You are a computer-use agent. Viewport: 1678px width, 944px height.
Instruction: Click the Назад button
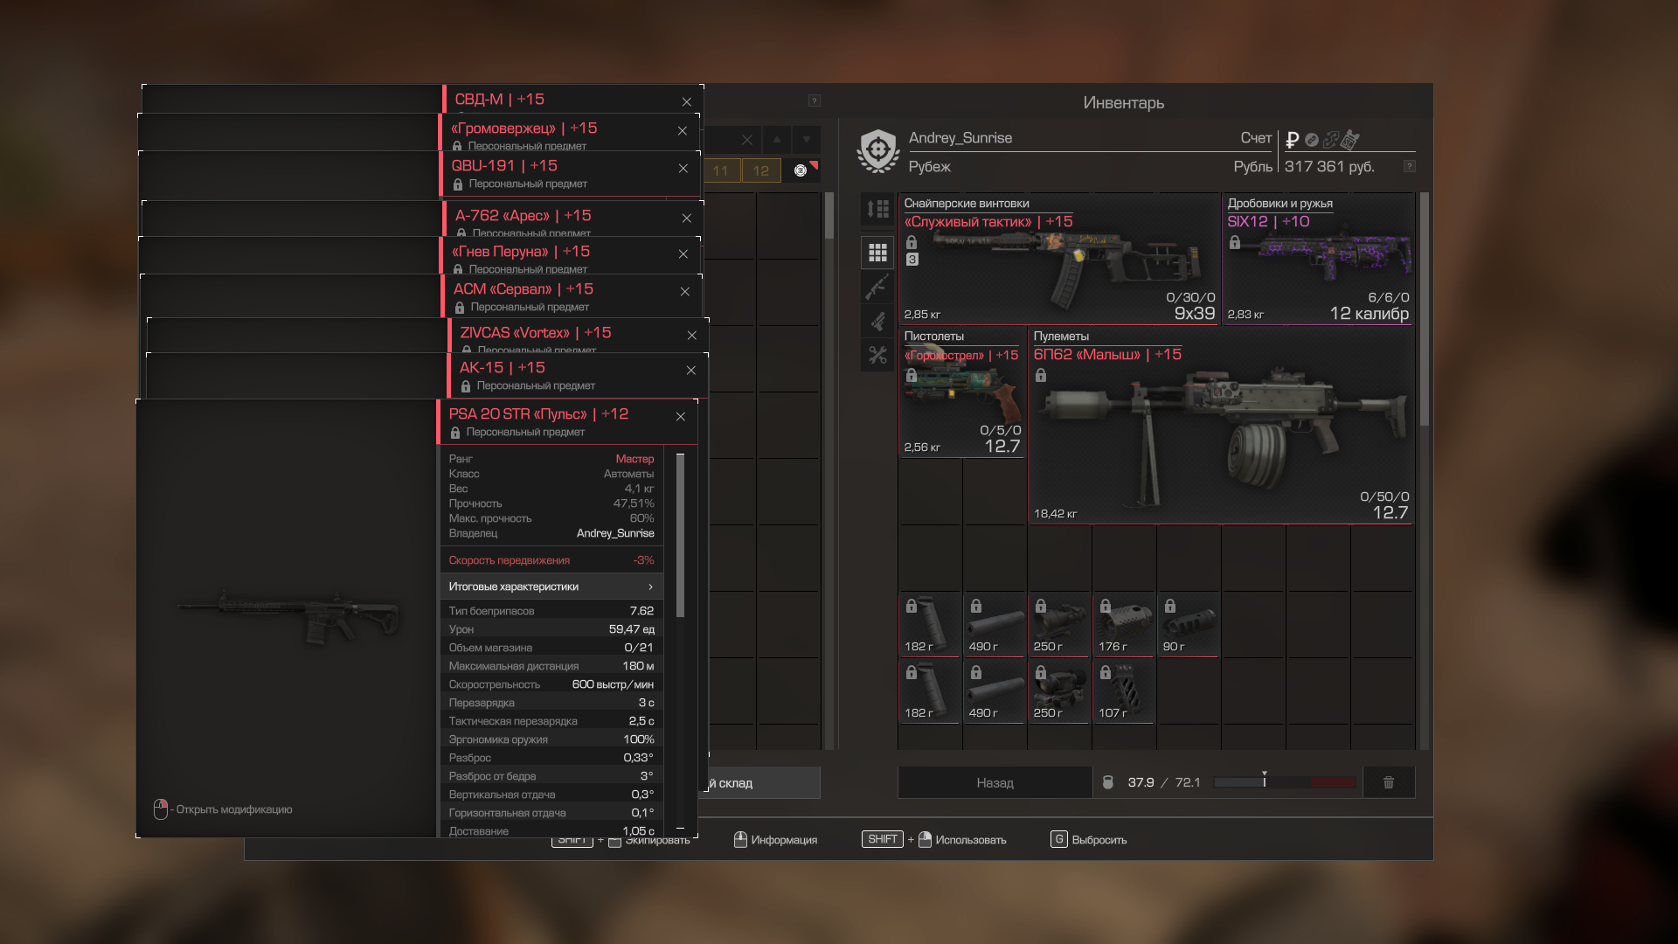(995, 782)
